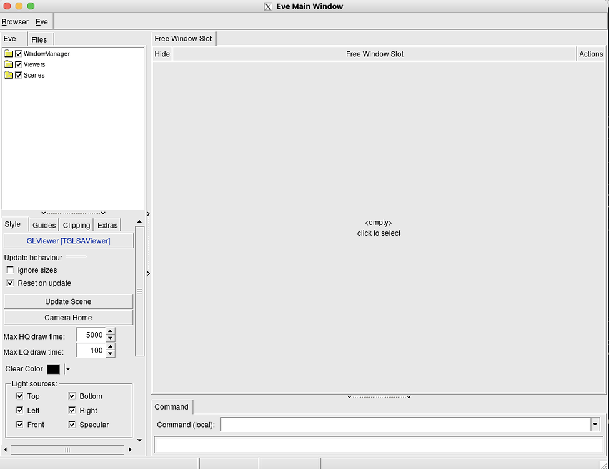Toggle the Bottom light source
The width and height of the screenshot is (609, 469).
click(72, 395)
